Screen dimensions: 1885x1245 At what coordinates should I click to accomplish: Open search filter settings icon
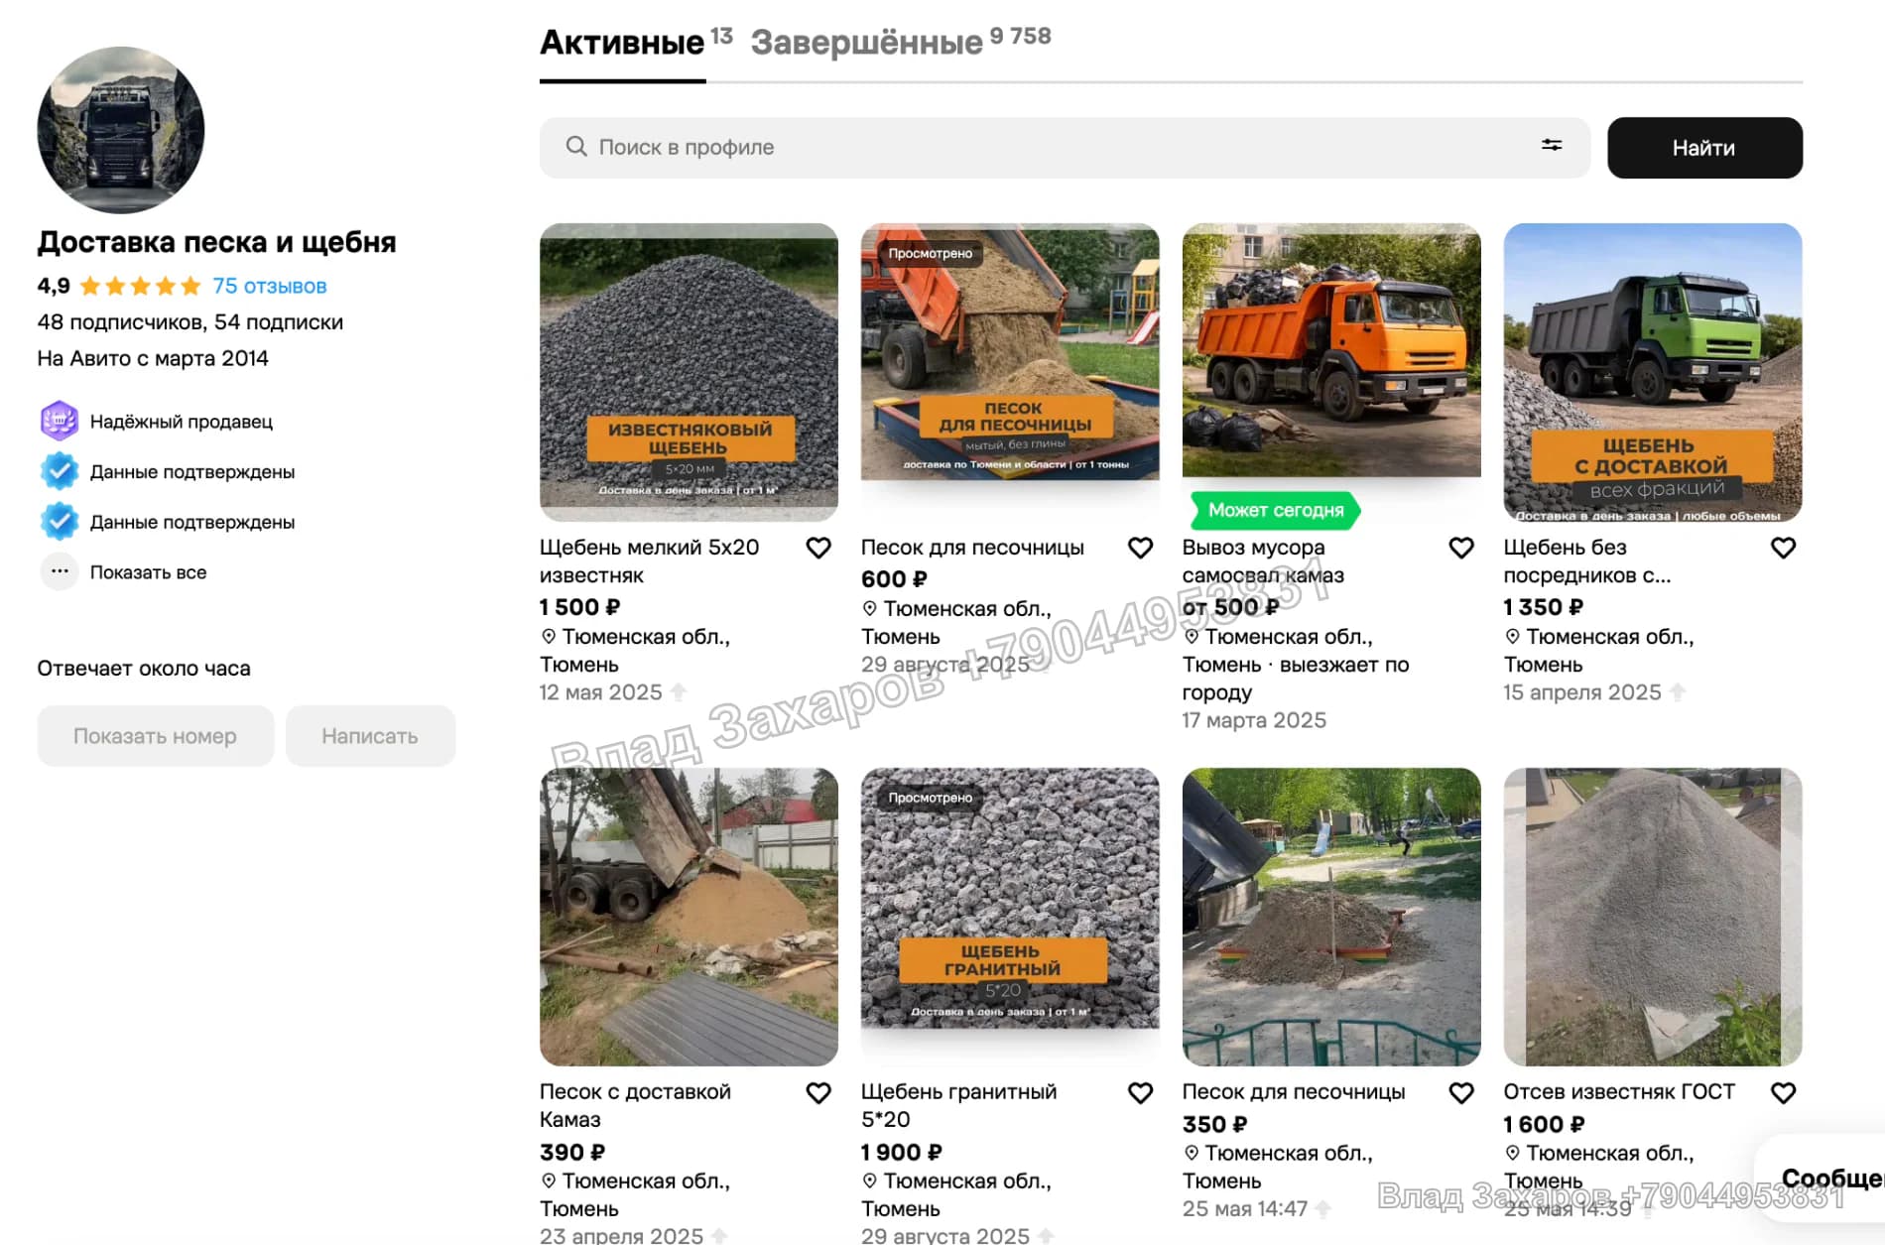tap(1552, 145)
